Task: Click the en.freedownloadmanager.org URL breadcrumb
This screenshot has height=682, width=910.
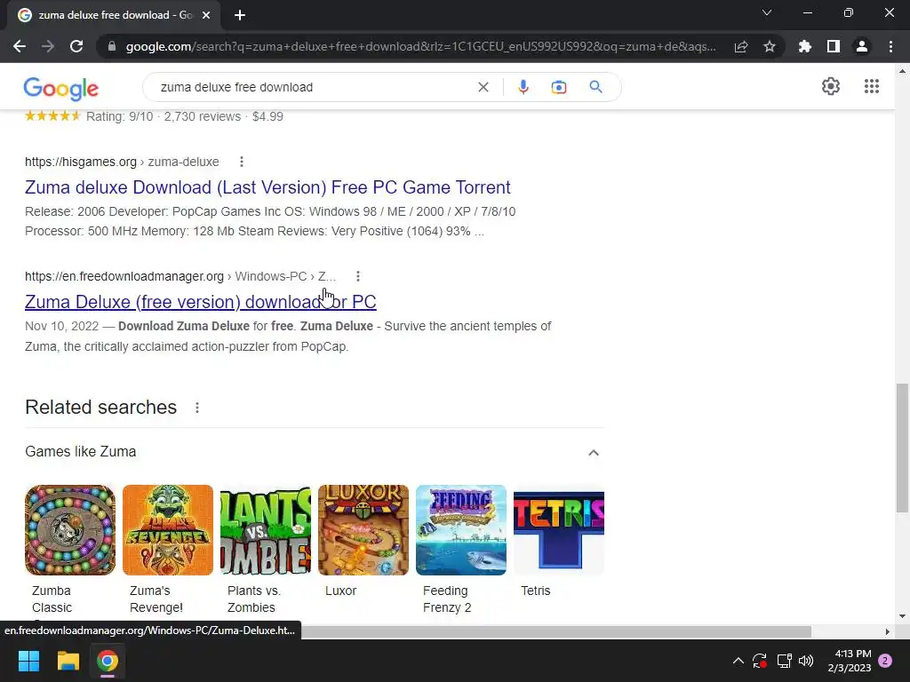Action: coord(180,277)
